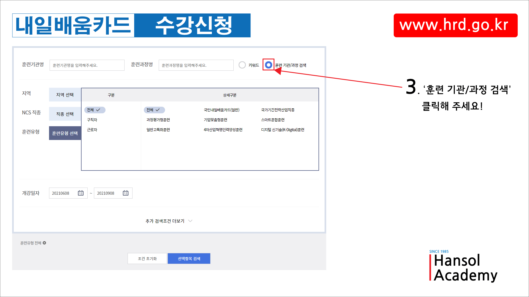This screenshot has height=297, width=529.
Task: Open the start date calendar icon
Action: [81, 193]
